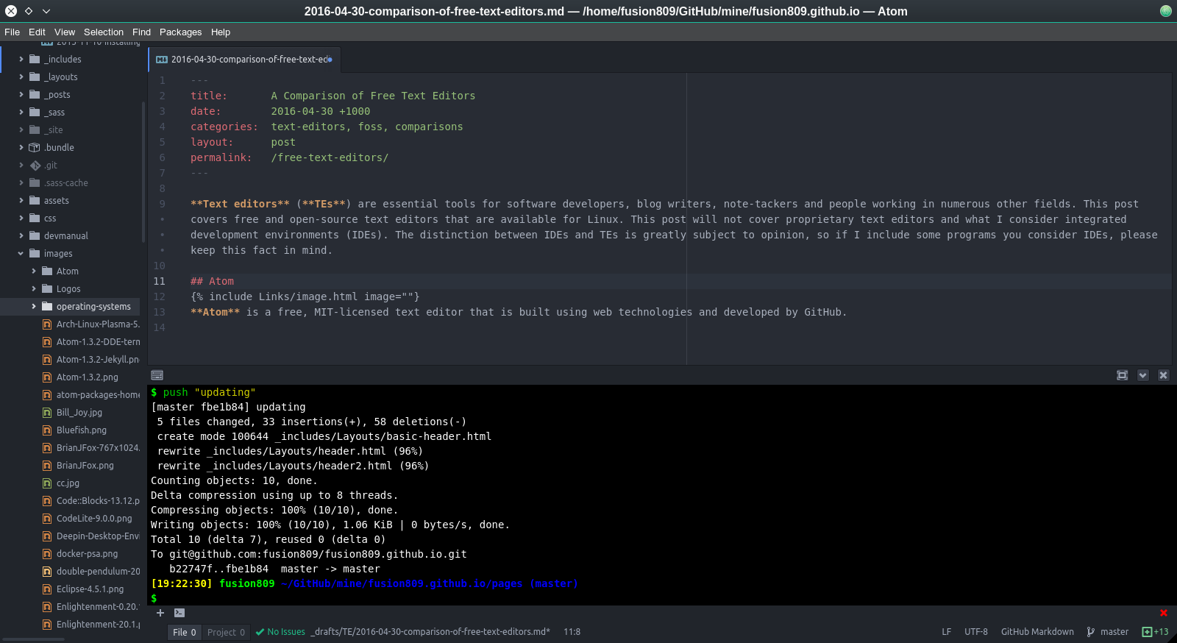Open the Help menu

tap(221, 32)
